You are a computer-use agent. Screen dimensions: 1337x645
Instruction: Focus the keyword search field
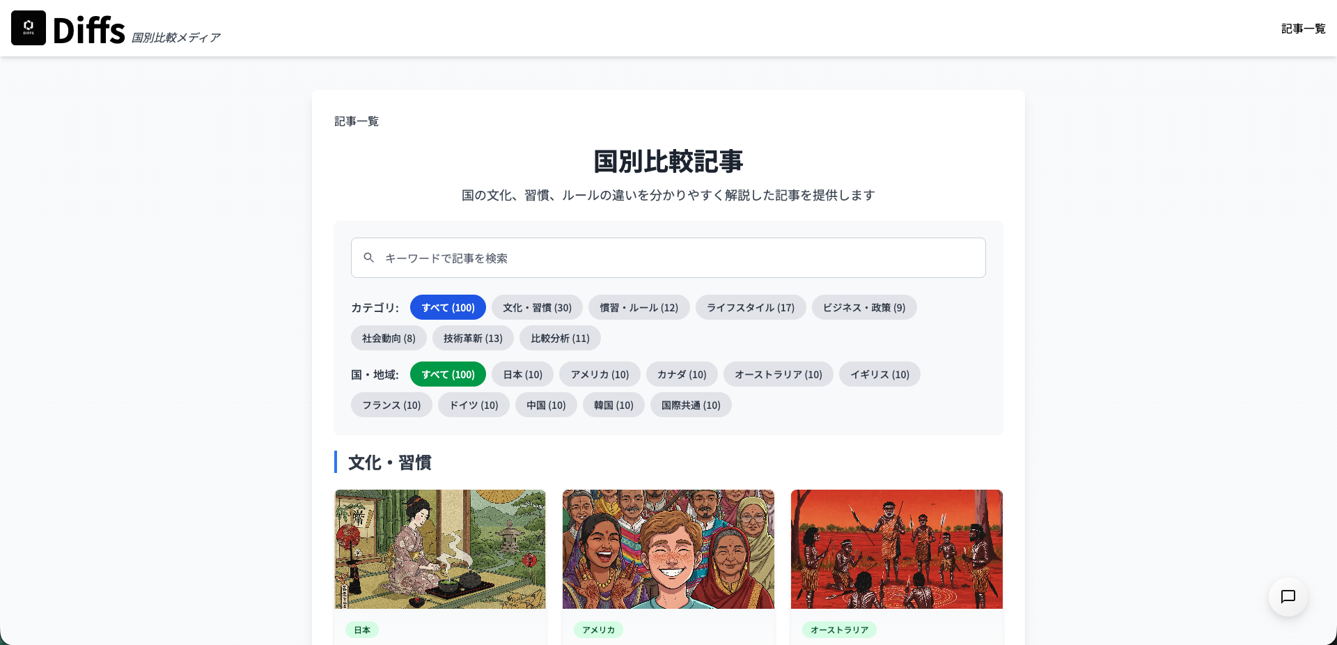click(668, 258)
